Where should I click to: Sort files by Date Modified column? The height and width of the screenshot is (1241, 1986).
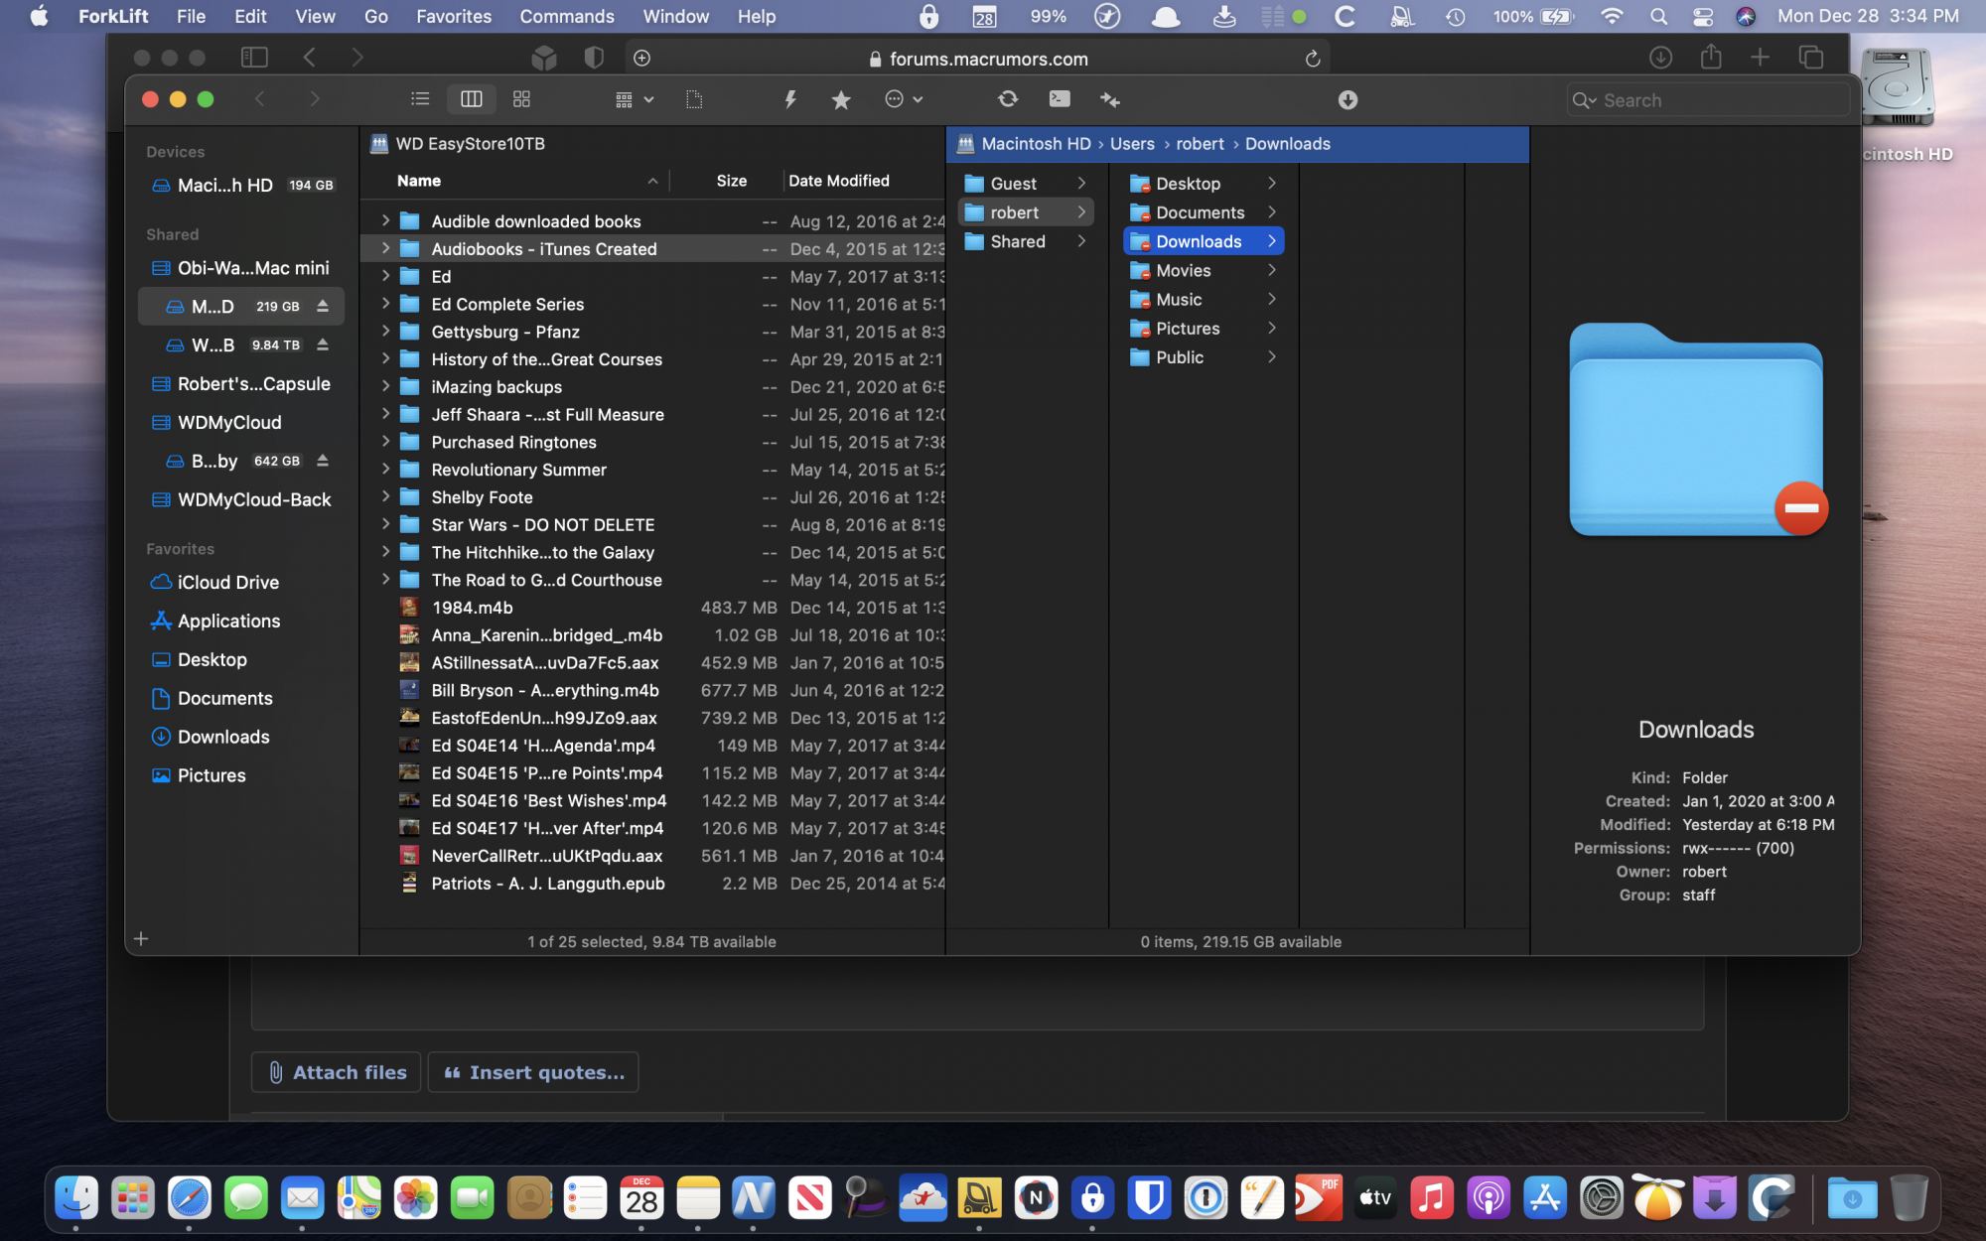click(839, 181)
